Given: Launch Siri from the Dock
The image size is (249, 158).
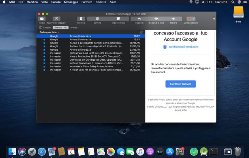Looking at the screenshot, I should coord(22,152).
